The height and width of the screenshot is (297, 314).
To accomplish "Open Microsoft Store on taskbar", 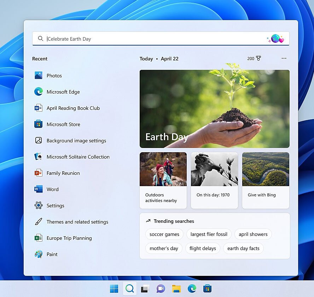I will [207, 289].
